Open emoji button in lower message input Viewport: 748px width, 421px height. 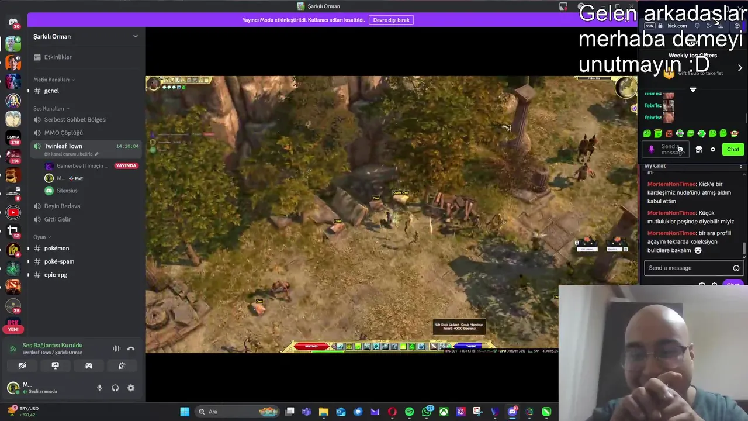(x=736, y=268)
